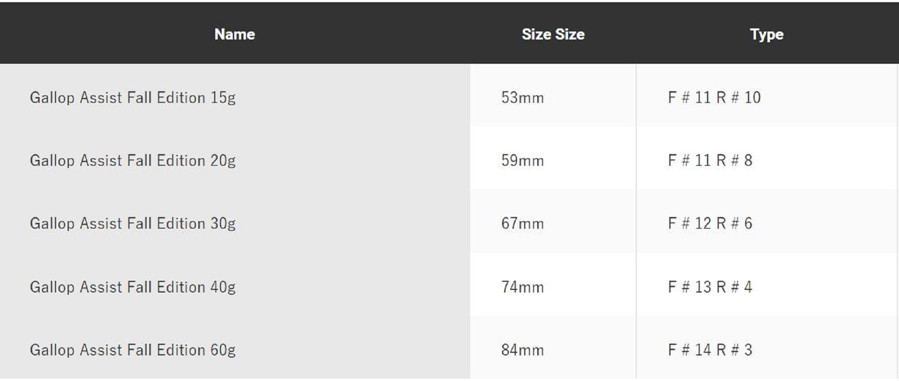Click the F # 11 R # 10 cell
The image size is (899, 381).
(x=714, y=97)
